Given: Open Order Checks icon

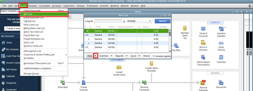Looking at the screenshot, I should 221,43.
